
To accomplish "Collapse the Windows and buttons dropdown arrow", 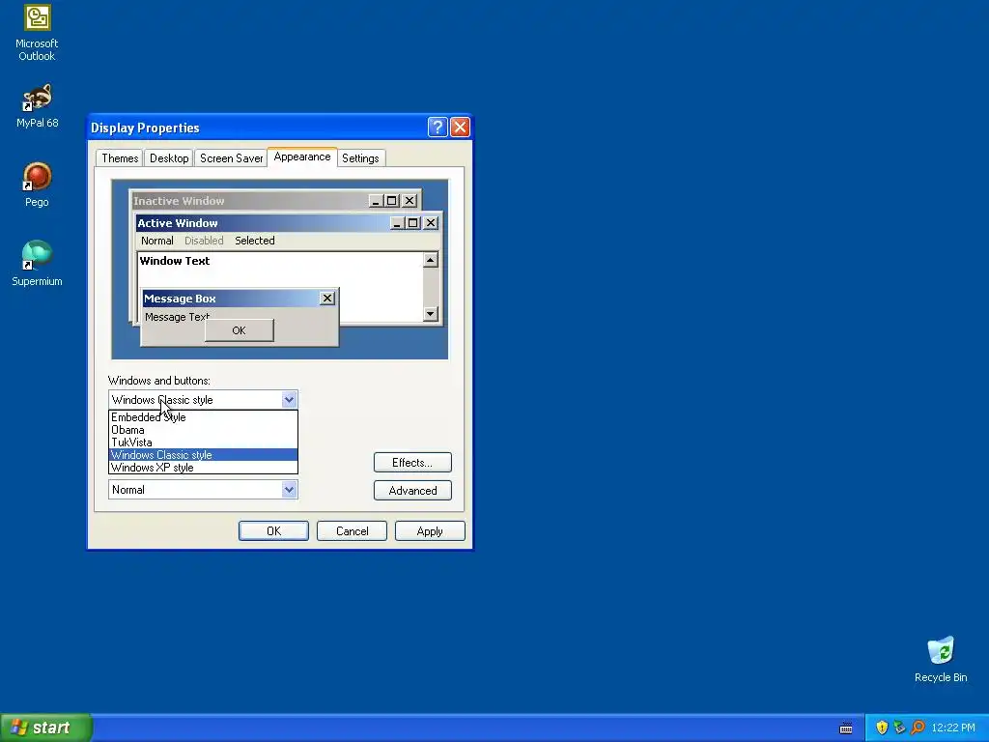I will [289, 399].
